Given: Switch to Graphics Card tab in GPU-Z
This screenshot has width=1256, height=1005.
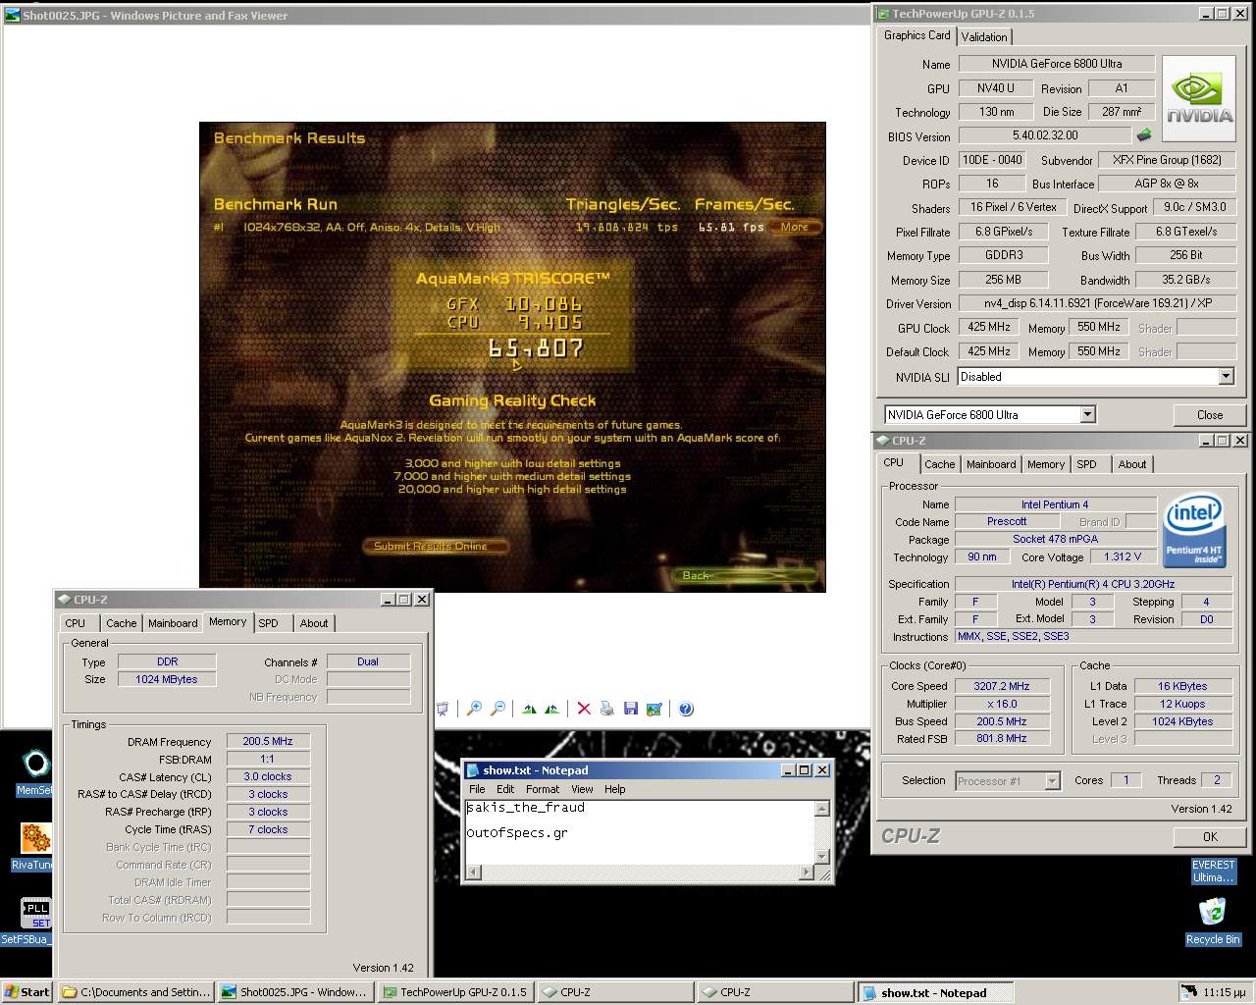Looking at the screenshot, I should [x=917, y=35].
